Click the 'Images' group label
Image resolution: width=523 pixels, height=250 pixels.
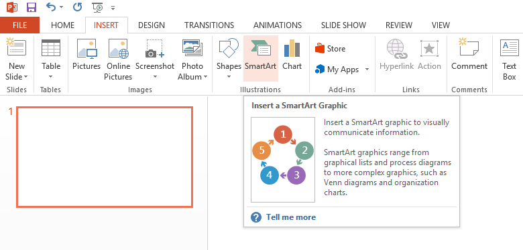pyautogui.click(x=140, y=90)
